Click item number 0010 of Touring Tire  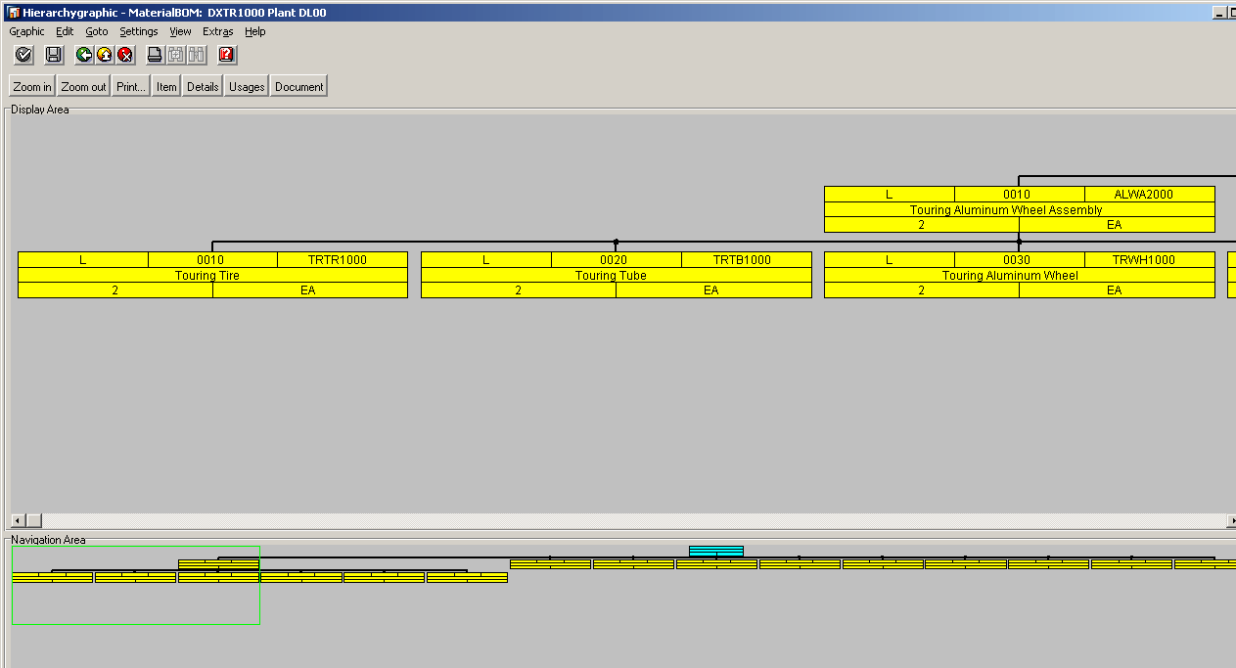(x=212, y=259)
